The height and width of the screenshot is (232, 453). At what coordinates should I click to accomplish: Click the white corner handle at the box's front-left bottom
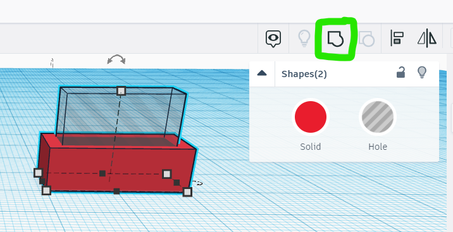point(46,190)
